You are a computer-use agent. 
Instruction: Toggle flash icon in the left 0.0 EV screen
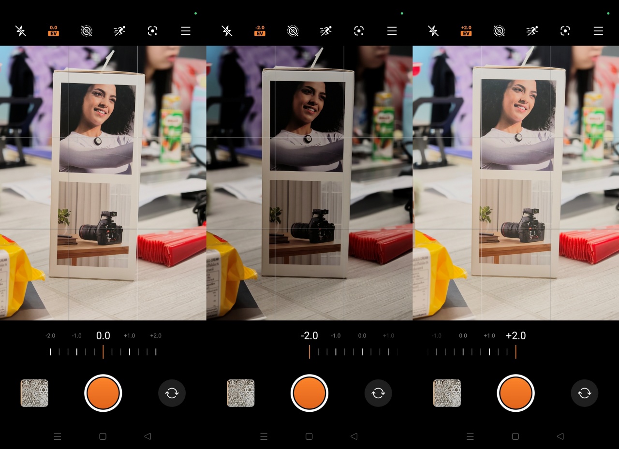click(20, 31)
